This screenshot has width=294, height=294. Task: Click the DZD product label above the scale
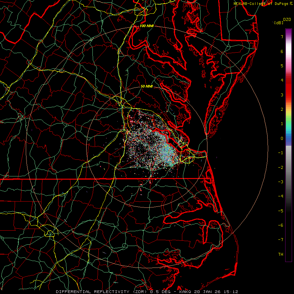click(x=287, y=20)
